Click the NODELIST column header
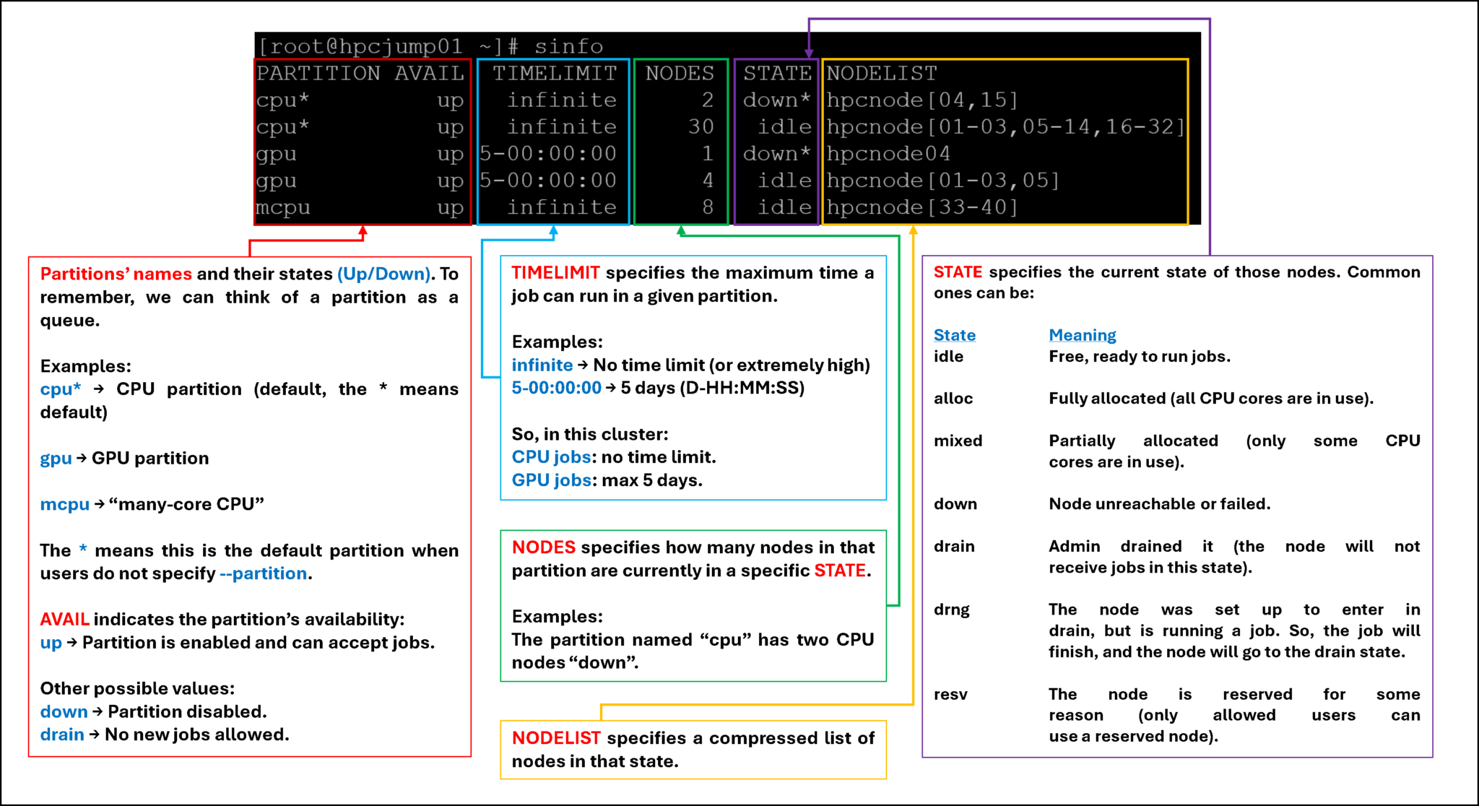This screenshot has height=806, width=1479. pyautogui.click(x=881, y=74)
